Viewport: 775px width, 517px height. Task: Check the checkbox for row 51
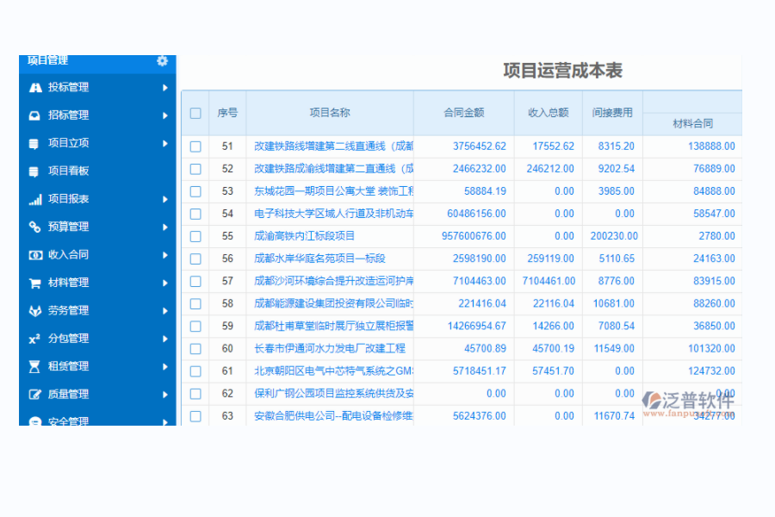click(195, 146)
